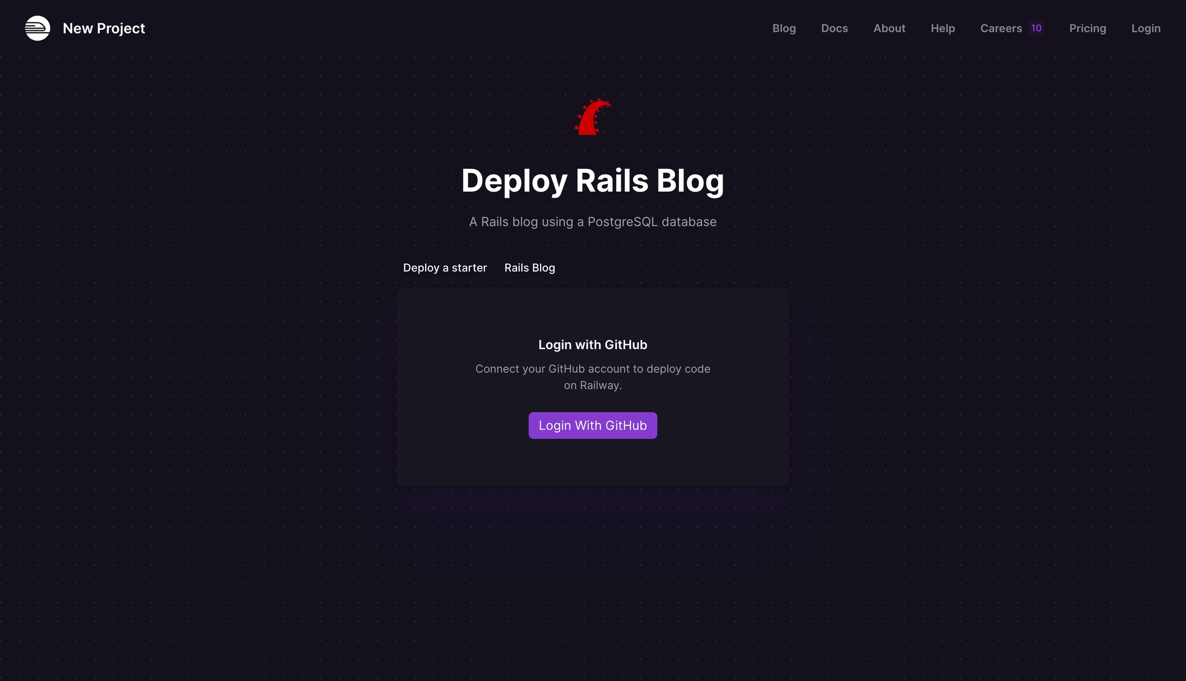Viewport: 1186px width, 681px height.
Task: Click Login in the top navigation
Action: 1145,28
